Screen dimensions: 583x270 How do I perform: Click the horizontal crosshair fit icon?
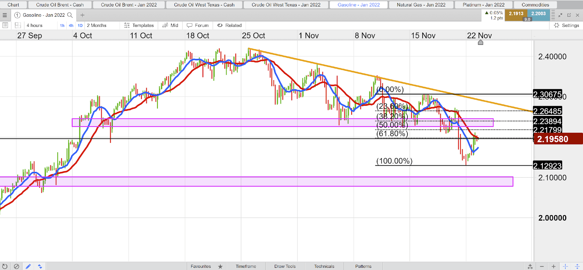[565, 266]
